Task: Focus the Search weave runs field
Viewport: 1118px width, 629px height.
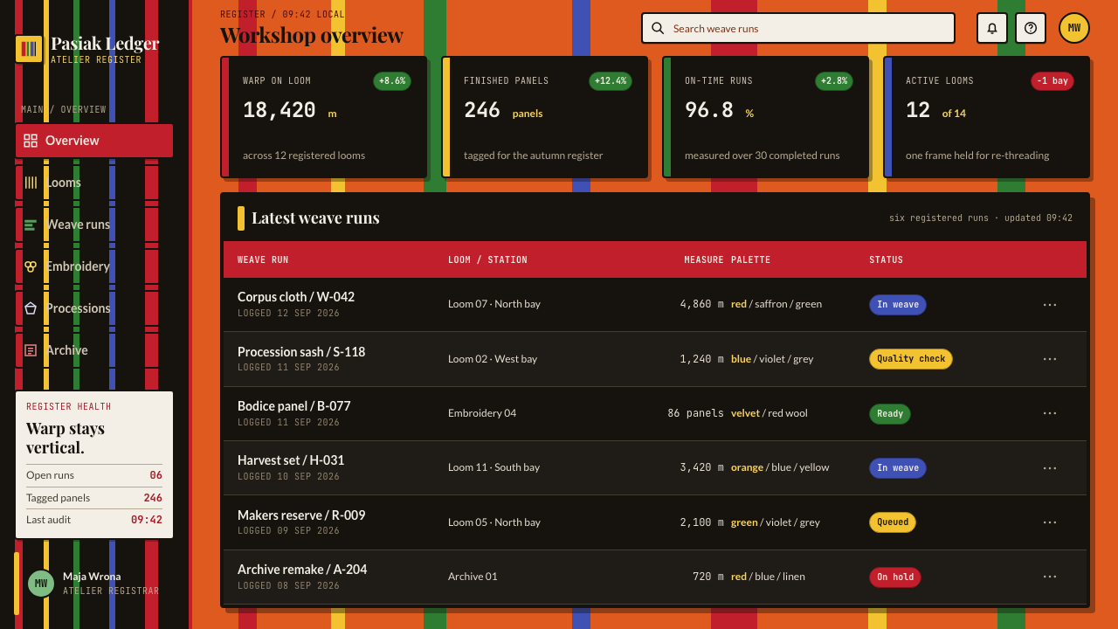Action: click(798, 28)
